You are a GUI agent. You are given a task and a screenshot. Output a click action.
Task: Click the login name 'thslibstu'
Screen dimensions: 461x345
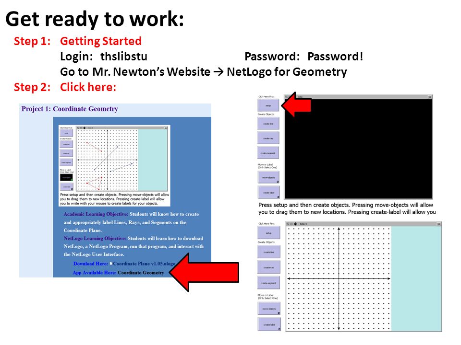tap(124, 57)
